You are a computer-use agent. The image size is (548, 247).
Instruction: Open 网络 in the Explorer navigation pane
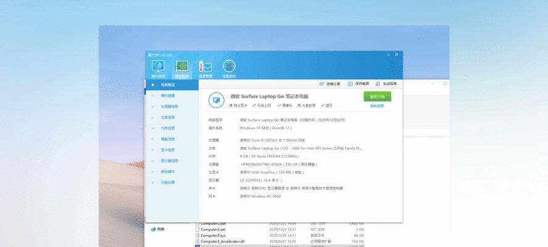point(157,230)
